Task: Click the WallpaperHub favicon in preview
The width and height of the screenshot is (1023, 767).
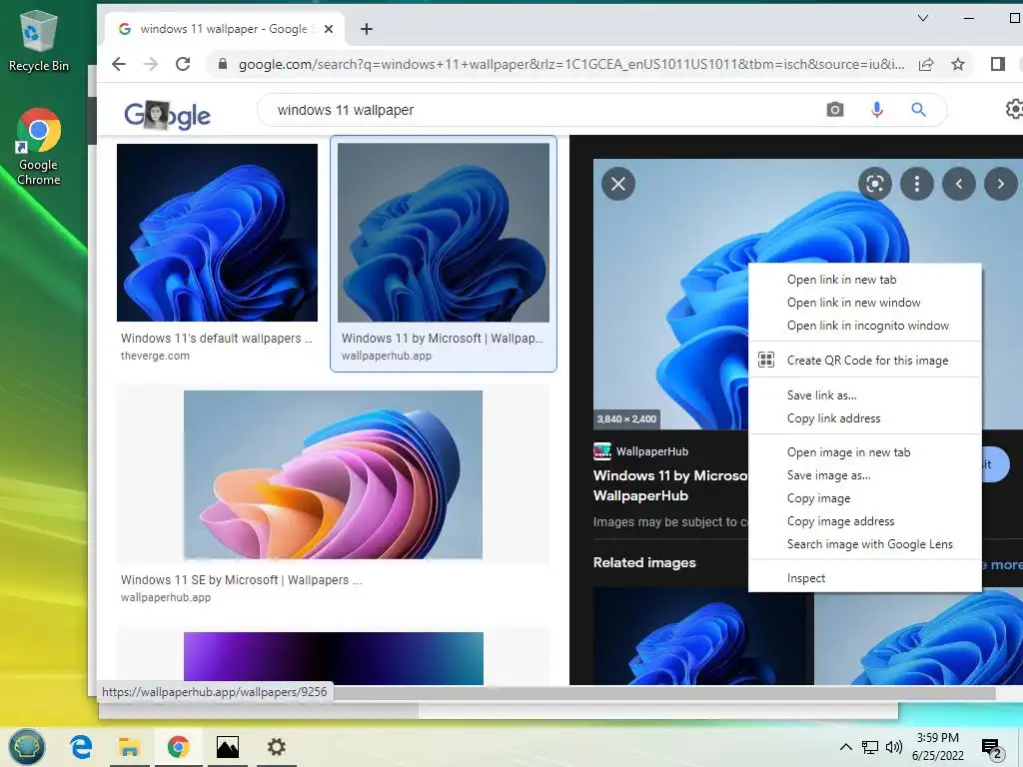Action: tap(601, 450)
